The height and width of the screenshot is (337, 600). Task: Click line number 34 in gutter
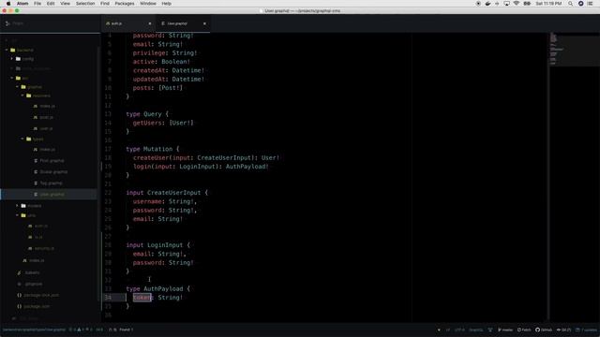108,298
